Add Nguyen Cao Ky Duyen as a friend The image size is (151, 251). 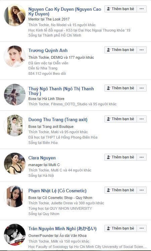pos(120,9)
